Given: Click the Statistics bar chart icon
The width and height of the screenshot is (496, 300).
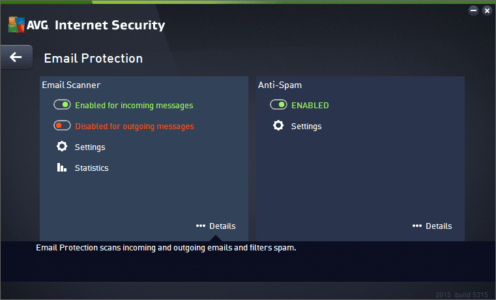Looking at the screenshot, I should (62, 168).
